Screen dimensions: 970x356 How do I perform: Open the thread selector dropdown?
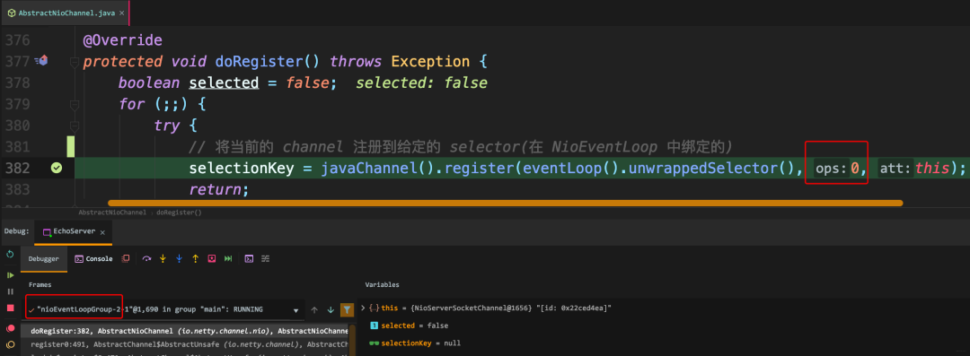[295, 309]
